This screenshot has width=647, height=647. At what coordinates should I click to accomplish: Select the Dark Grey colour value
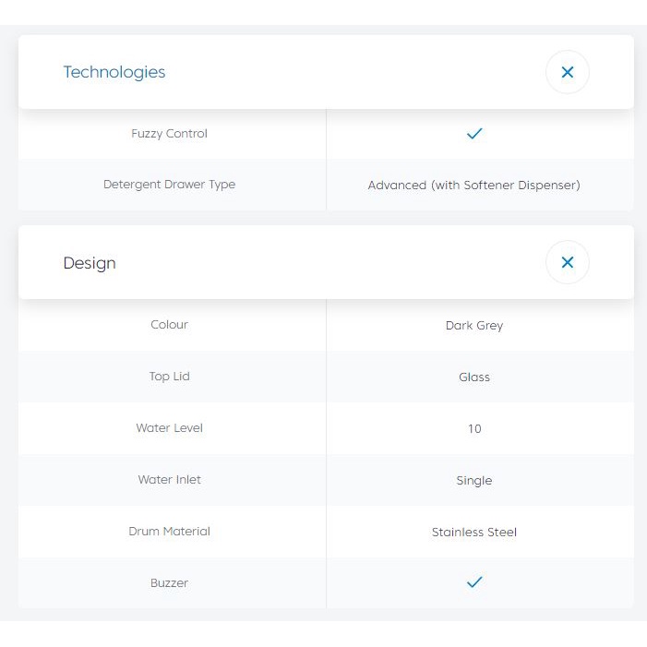pos(473,326)
